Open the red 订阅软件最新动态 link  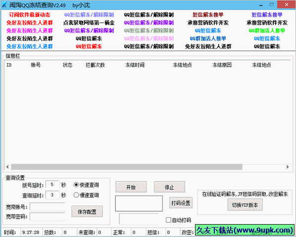30,15
